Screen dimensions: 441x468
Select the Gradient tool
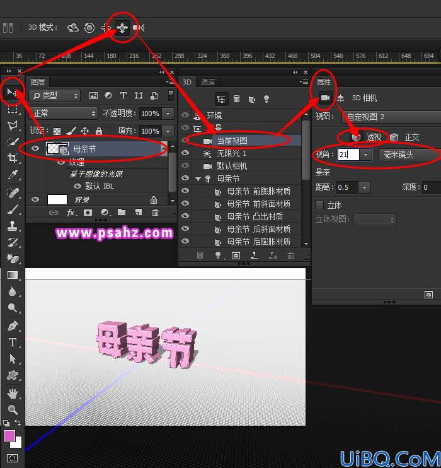tap(12, 275)
